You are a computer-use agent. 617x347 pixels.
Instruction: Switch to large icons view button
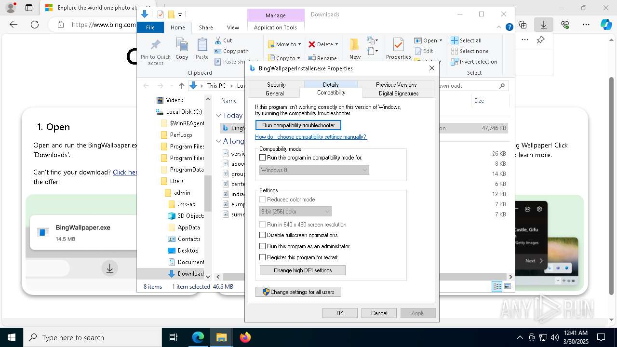click(508, 286)
